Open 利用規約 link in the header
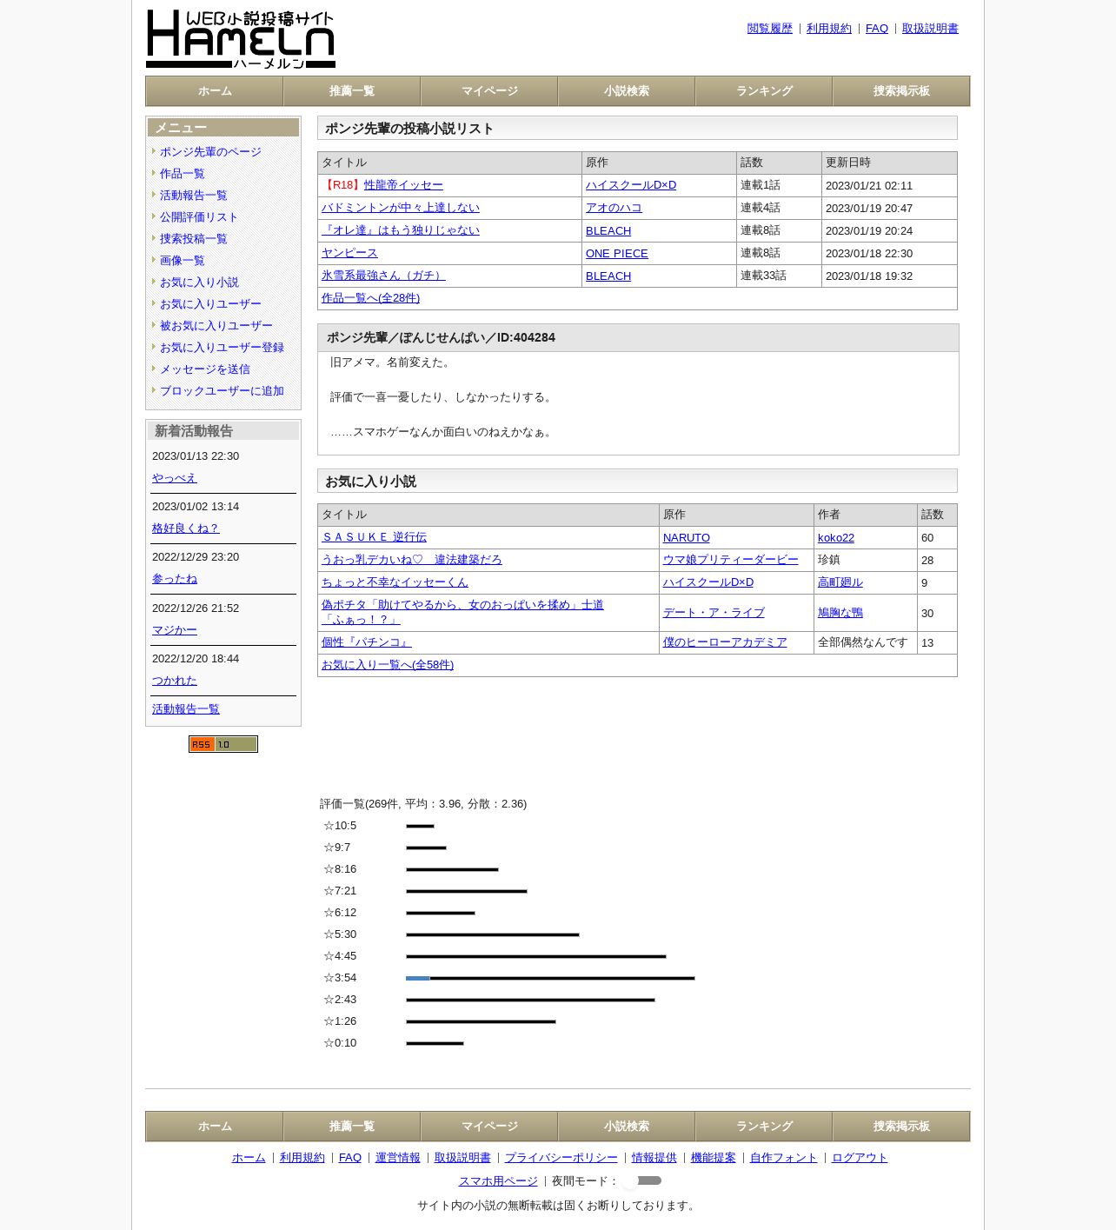This screenshot has width=1116, height=1230. click(829, 29)
